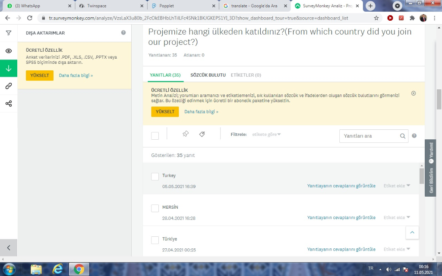Open File Explorer from the taskbar

tap(36, 269)
